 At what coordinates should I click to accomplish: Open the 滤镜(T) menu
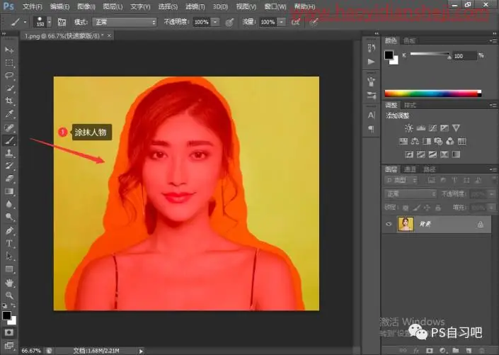point(195,6)
